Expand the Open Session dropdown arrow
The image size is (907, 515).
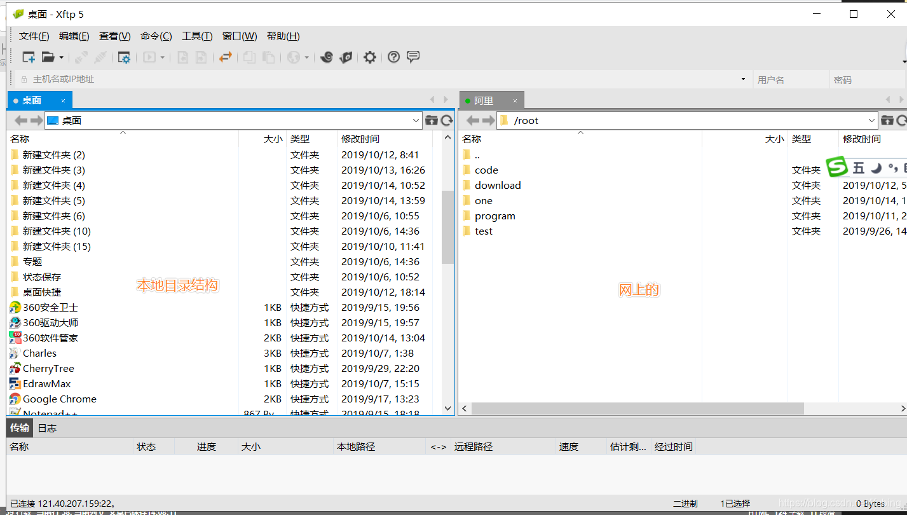pyautogui.click(x=62, y=57)
